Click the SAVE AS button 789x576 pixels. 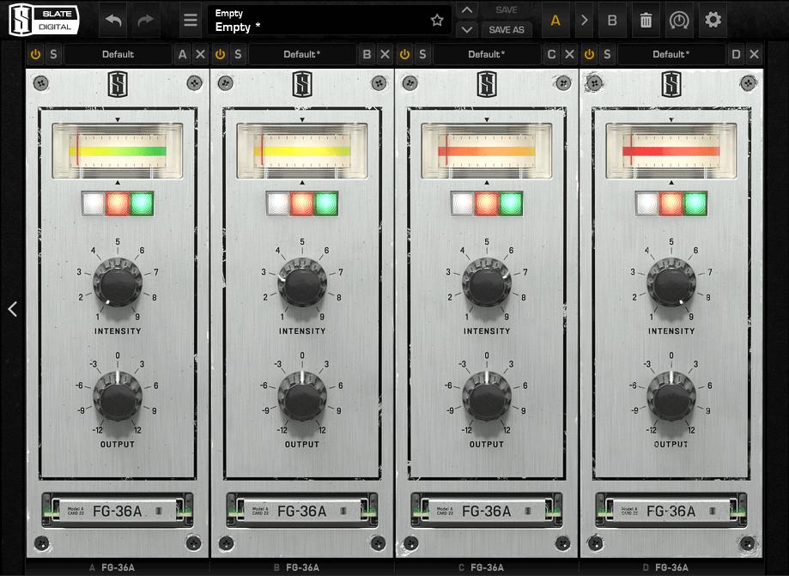coord(507,29)
